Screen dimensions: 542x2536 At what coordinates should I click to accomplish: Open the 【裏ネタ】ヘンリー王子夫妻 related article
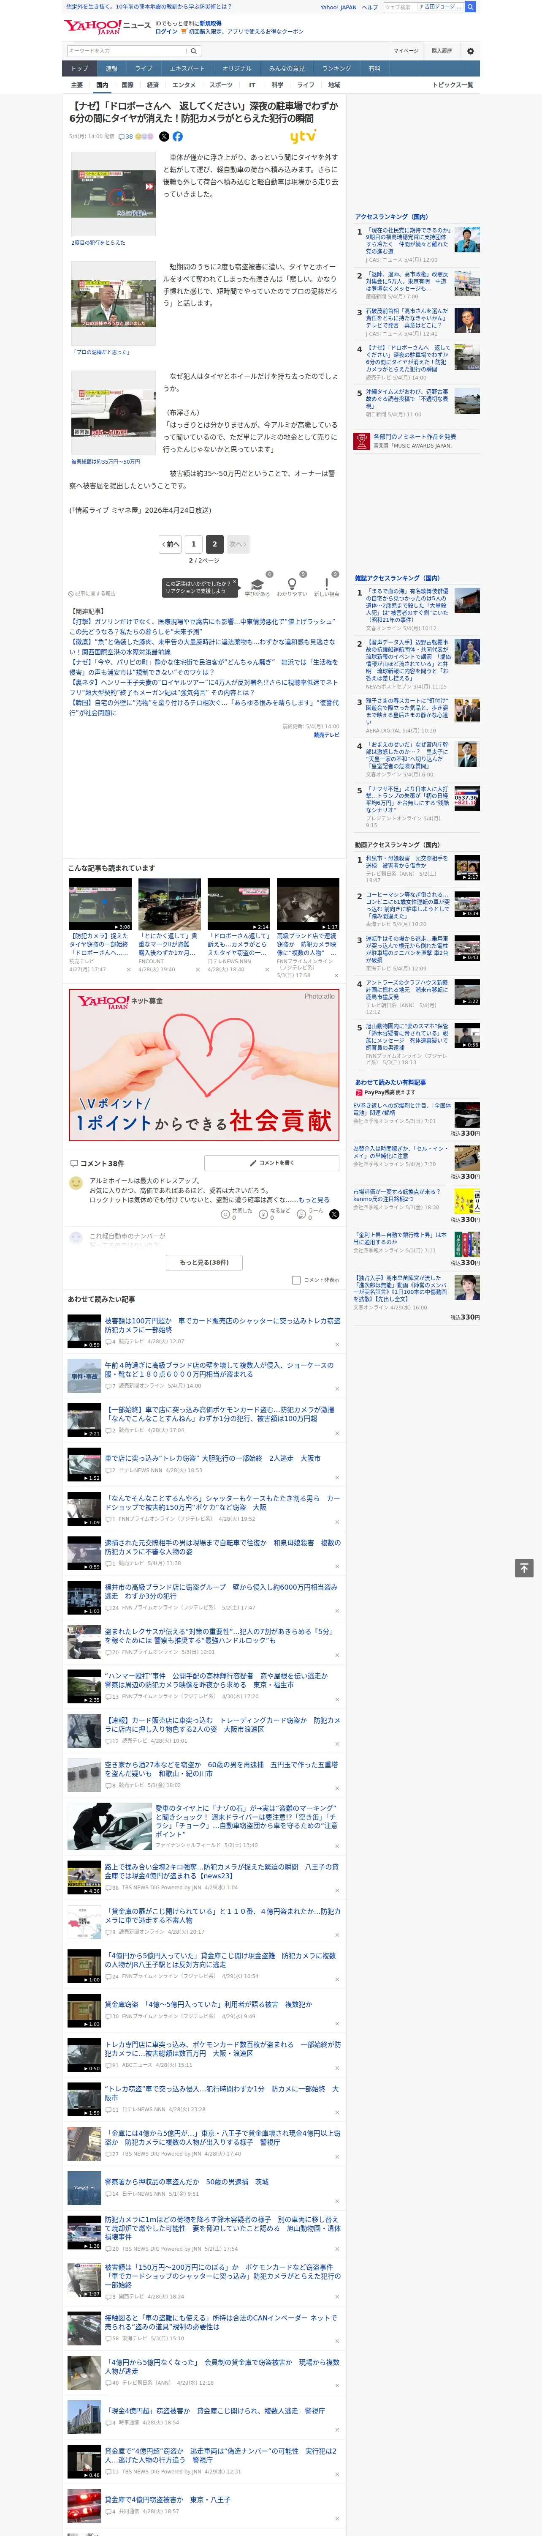203,687
